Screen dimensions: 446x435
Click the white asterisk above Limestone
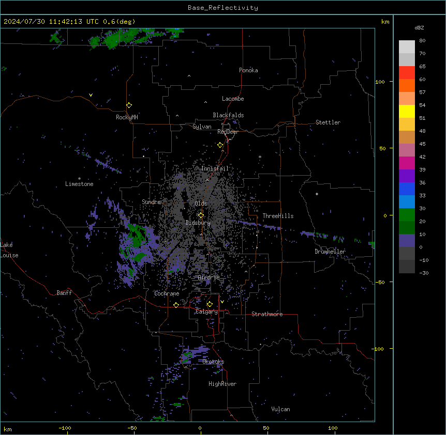click(x=79, y=179)
